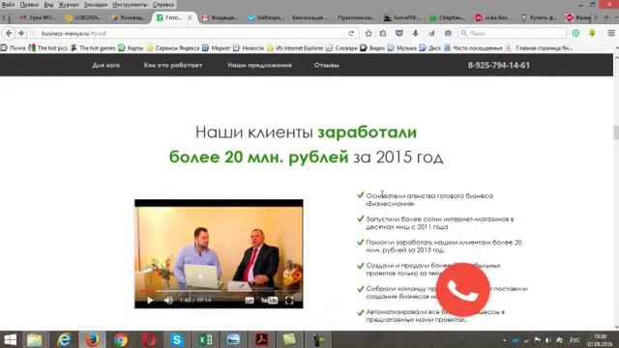Reload the page with refresh icon
619x348 pixels.
click(x=351, y=34)
